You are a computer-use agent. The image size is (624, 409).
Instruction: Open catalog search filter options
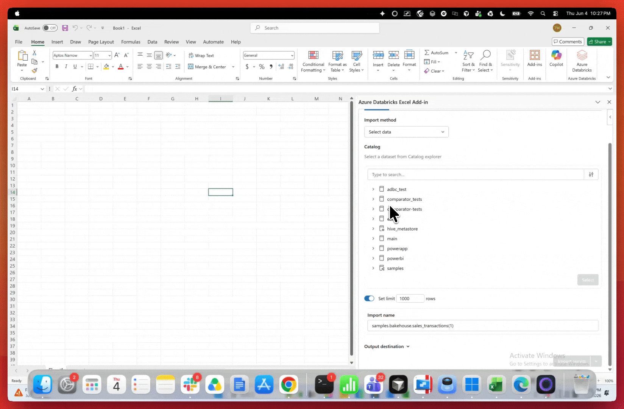pos(591,175)
